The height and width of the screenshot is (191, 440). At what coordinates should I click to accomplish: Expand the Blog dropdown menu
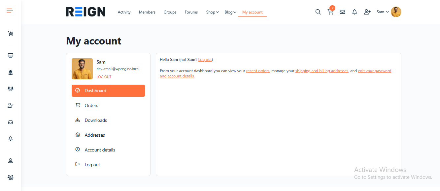[230, 12]
